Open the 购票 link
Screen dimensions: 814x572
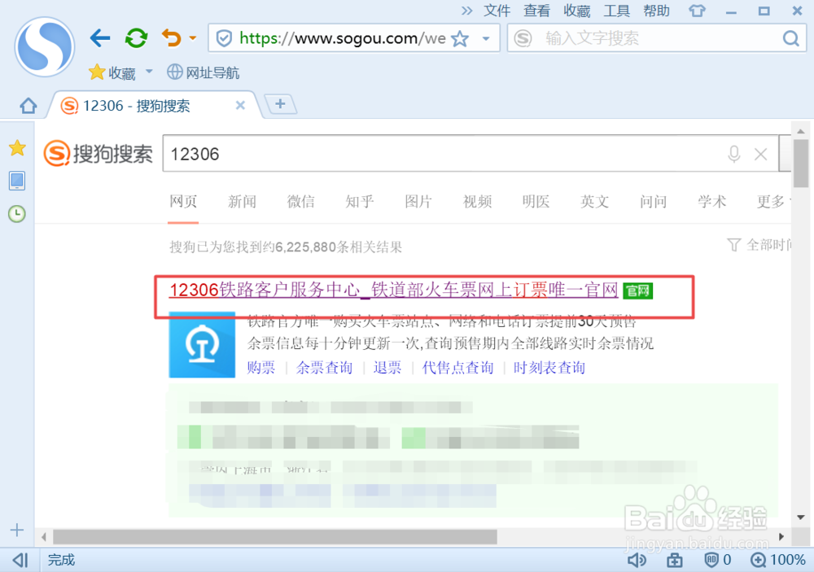[x=261, y=368]
